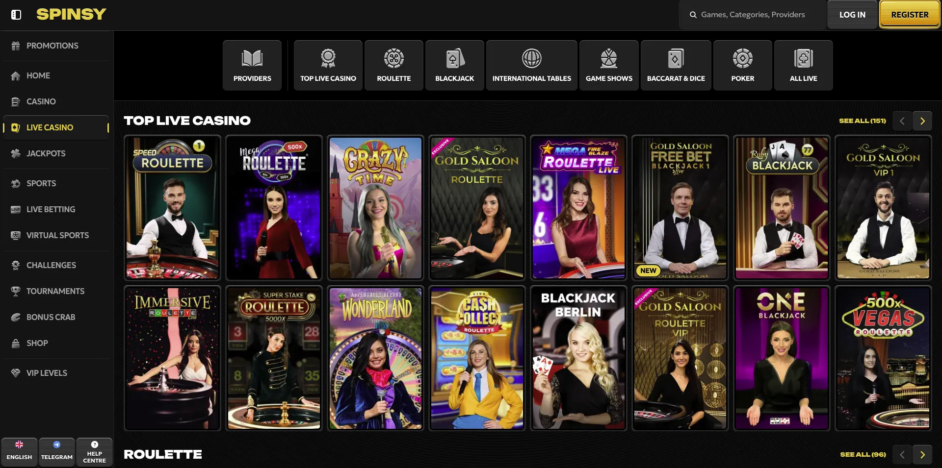Viewport: 942px width, 468px height.
Task: Focus the games search field
Action: click(x=753, y=15)
